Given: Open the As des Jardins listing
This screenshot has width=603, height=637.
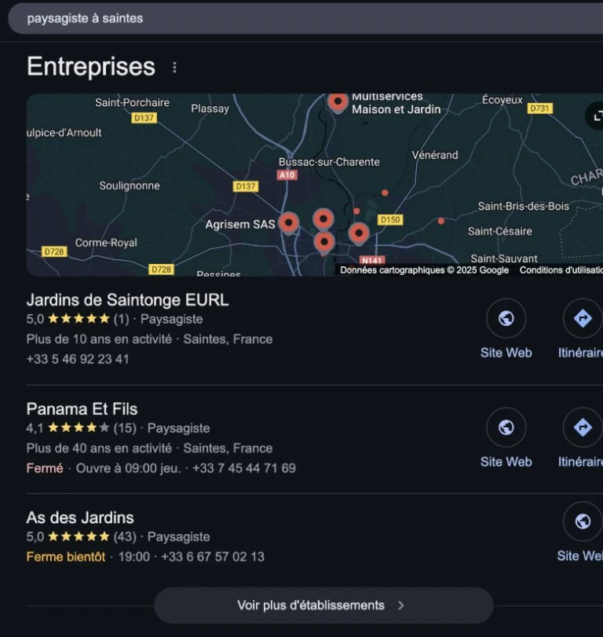Looking at the screenshot, I should coord(80,518).
